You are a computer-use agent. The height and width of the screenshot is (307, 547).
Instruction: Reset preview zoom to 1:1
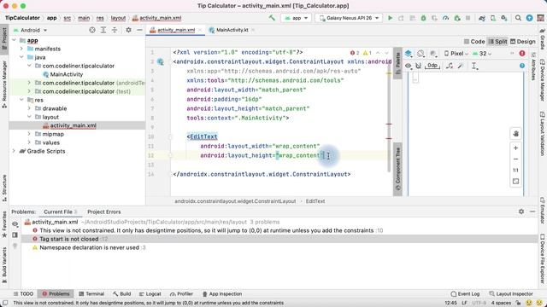tap(515, 171)
